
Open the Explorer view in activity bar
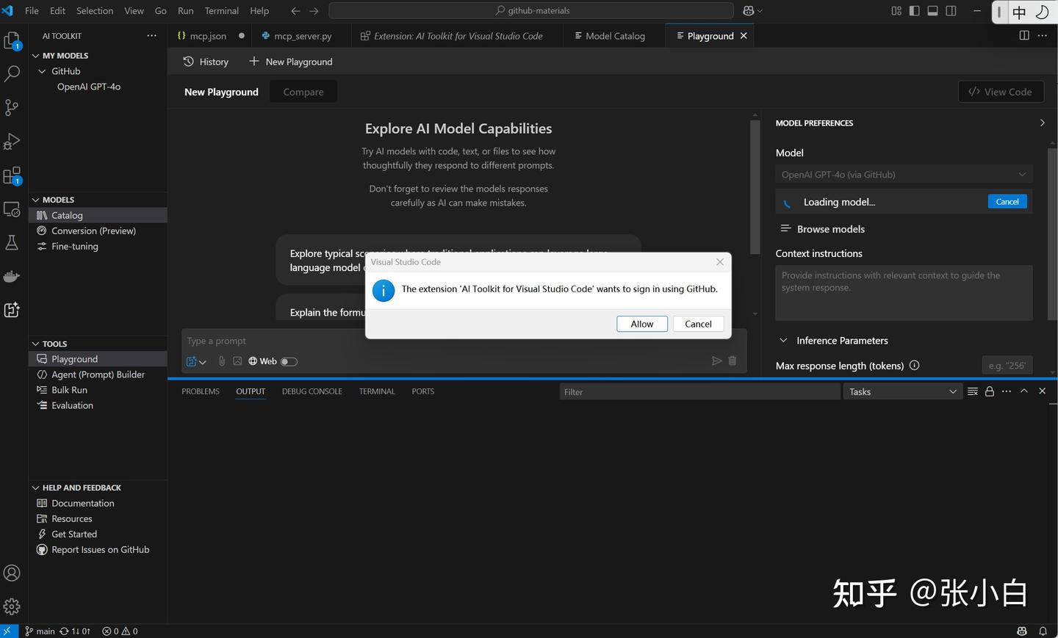pyautogui.click(x=12, y=41)
